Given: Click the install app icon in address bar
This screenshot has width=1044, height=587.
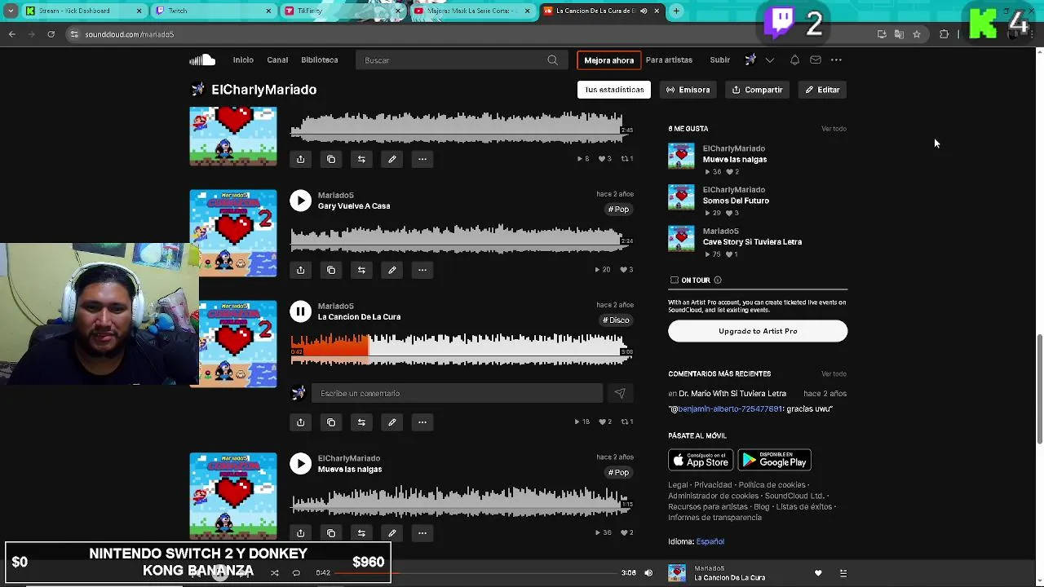Looking at the screenshot, I should point(882,34).
